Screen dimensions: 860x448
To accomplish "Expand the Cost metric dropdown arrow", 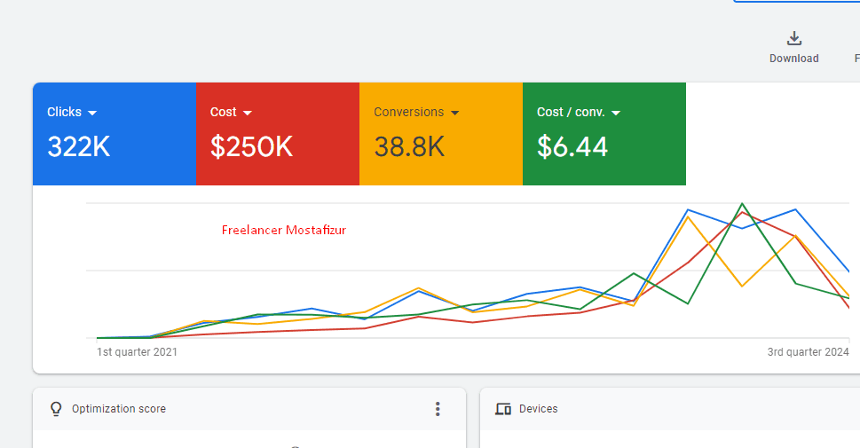I will [248, 113].
